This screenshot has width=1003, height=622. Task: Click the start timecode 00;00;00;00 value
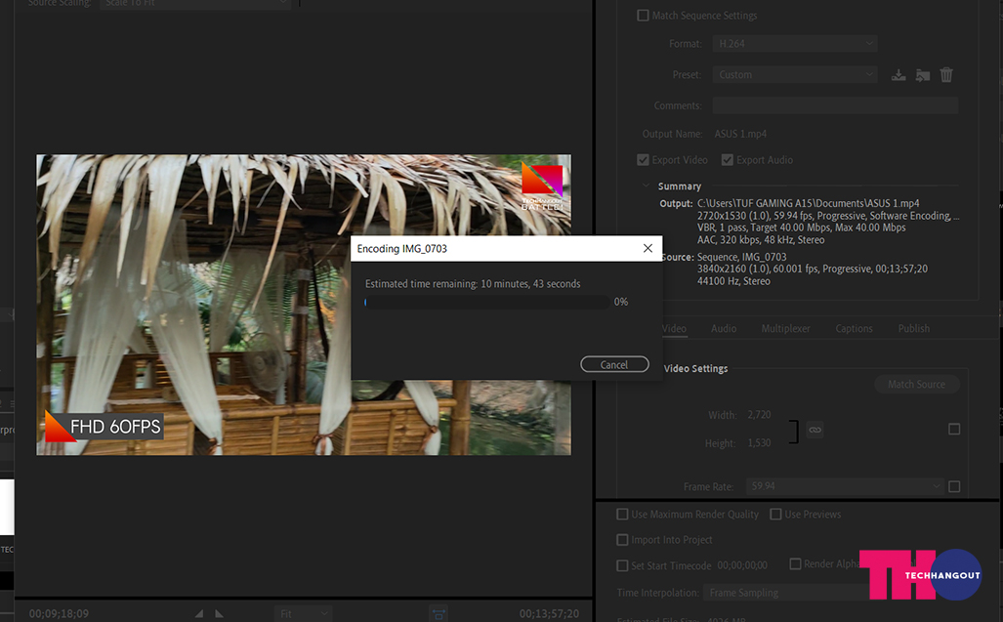click(742, 565)
